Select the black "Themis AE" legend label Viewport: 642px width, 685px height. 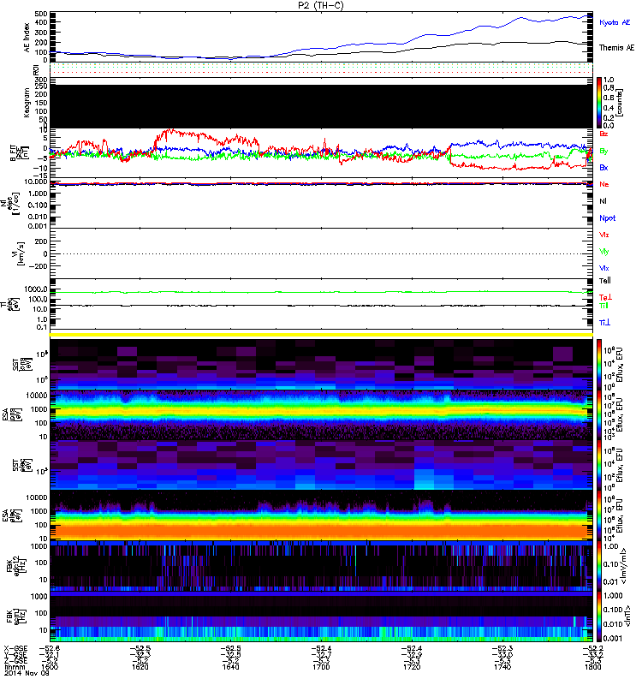click(616, 48)
